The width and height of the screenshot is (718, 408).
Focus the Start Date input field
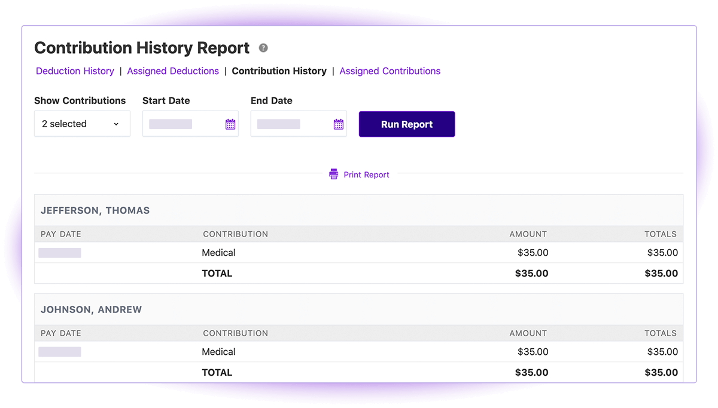[x=190, y=124]
